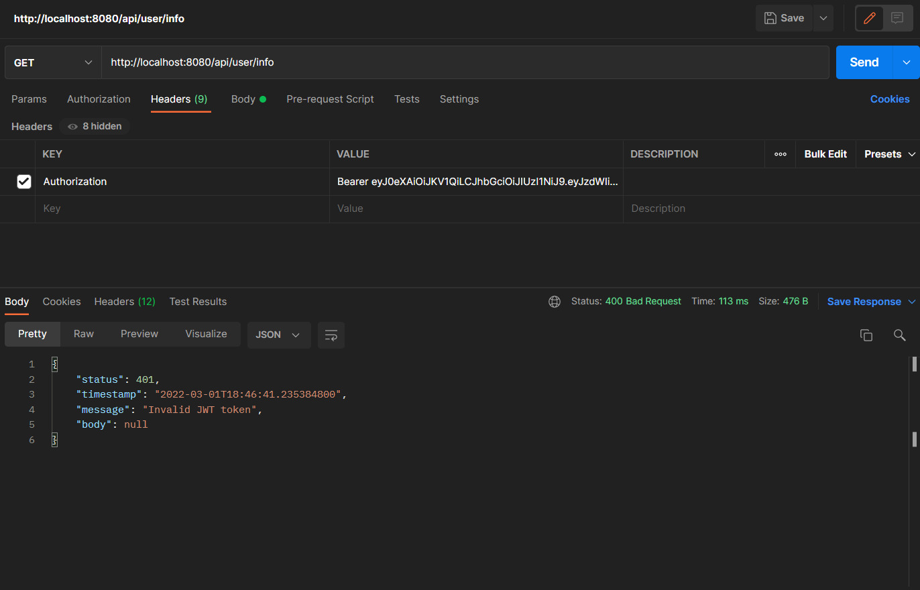Open the column options ellipsis menu
The image size is (920, 590).
point(780,154)
